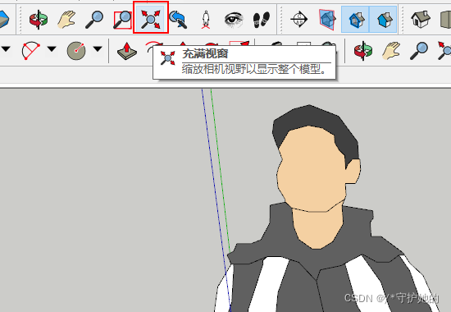Select the Section Plane tool
The width and height of the screenshot is (451, 312).
[298, 20]
